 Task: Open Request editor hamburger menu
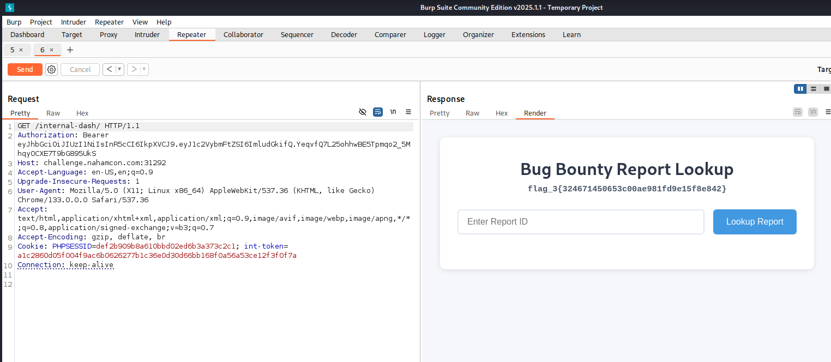pyautogui.click(x=408, y=112)
